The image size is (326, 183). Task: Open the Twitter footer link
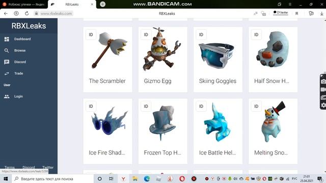pos(48,167)
